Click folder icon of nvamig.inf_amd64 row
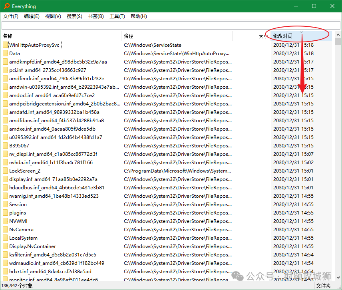The height and width of the screenshot is (290, 342). click(6, 196)
